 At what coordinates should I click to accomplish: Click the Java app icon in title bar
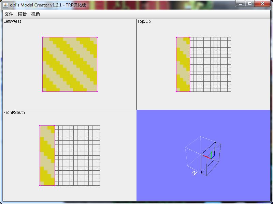[5, 4]
